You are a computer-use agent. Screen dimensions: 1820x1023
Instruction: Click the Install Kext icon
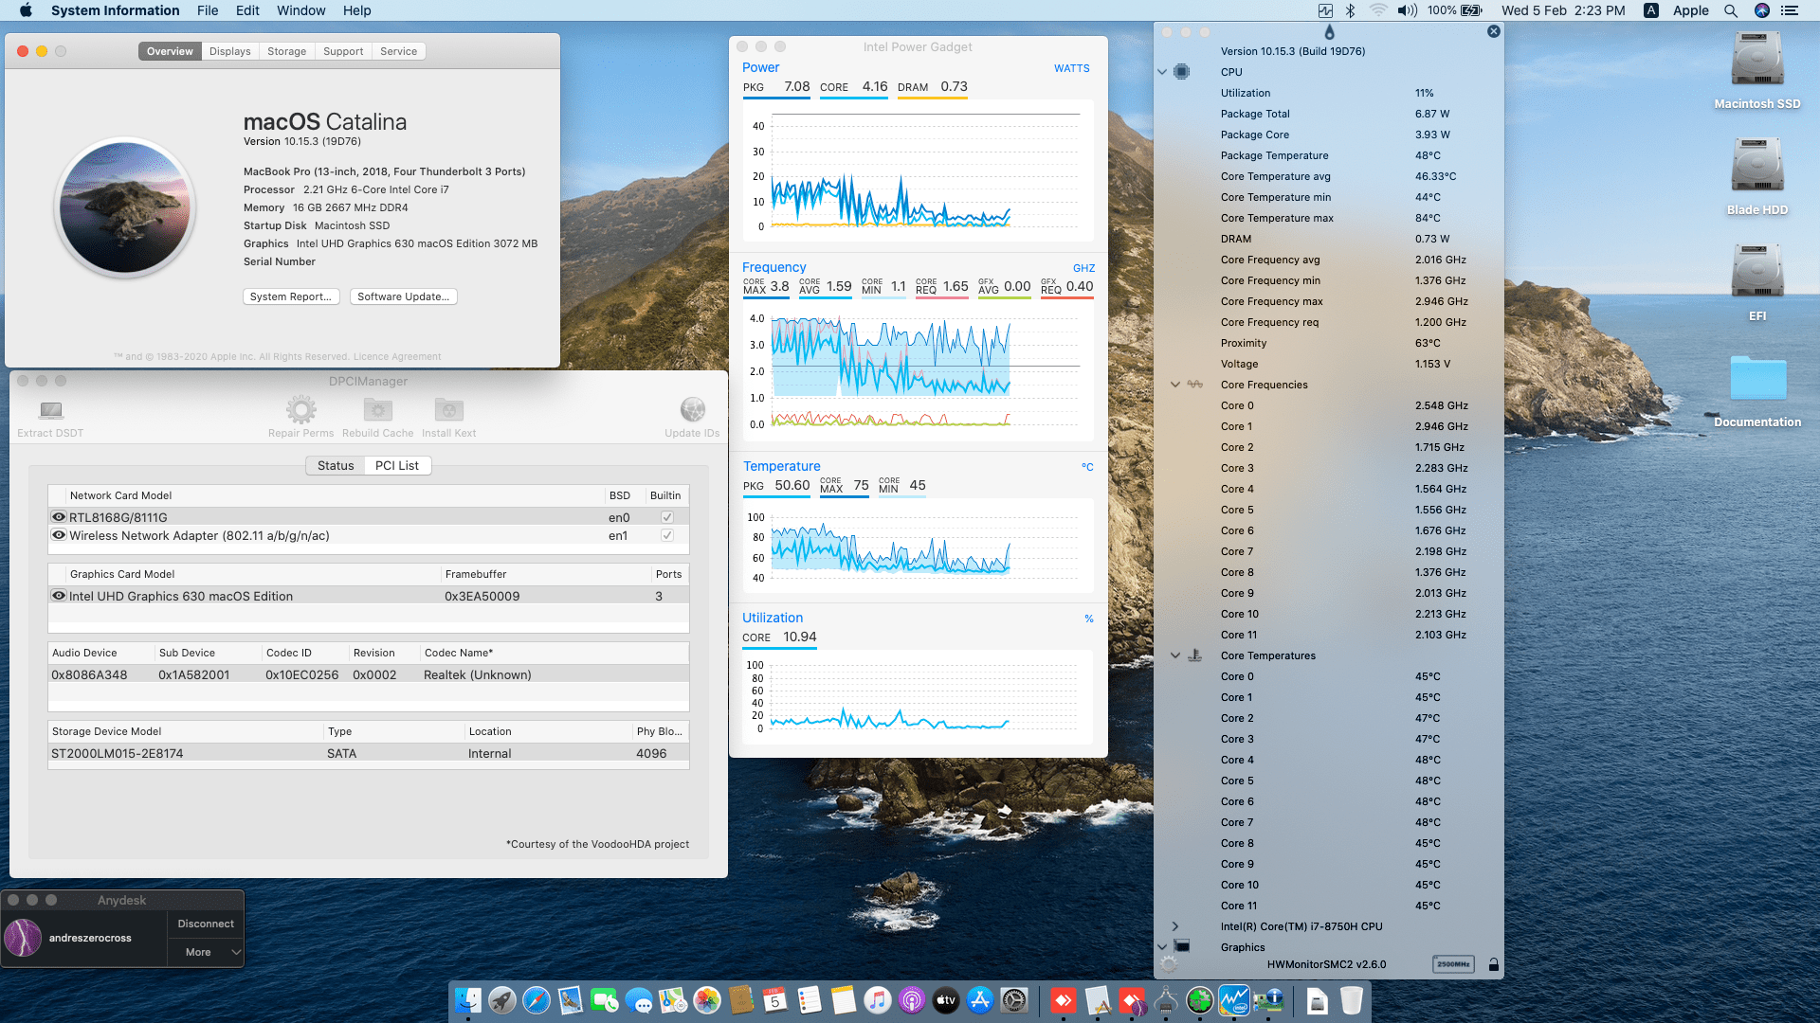[x=448, y=410]
